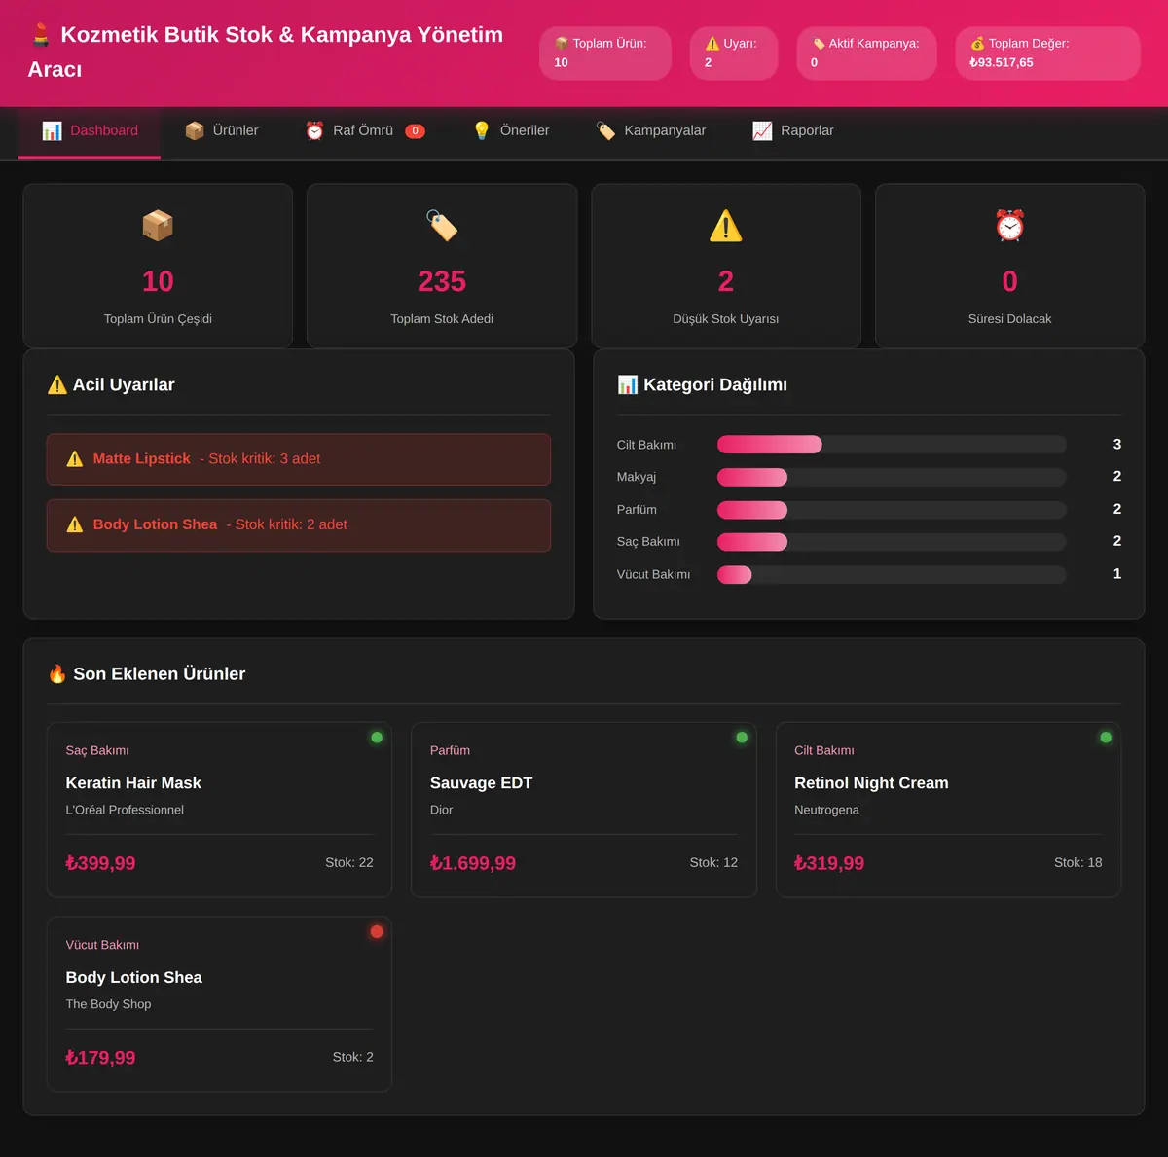
Task: Click green status dot on Sauvage EDT card
Action: [x=742, y=738]
